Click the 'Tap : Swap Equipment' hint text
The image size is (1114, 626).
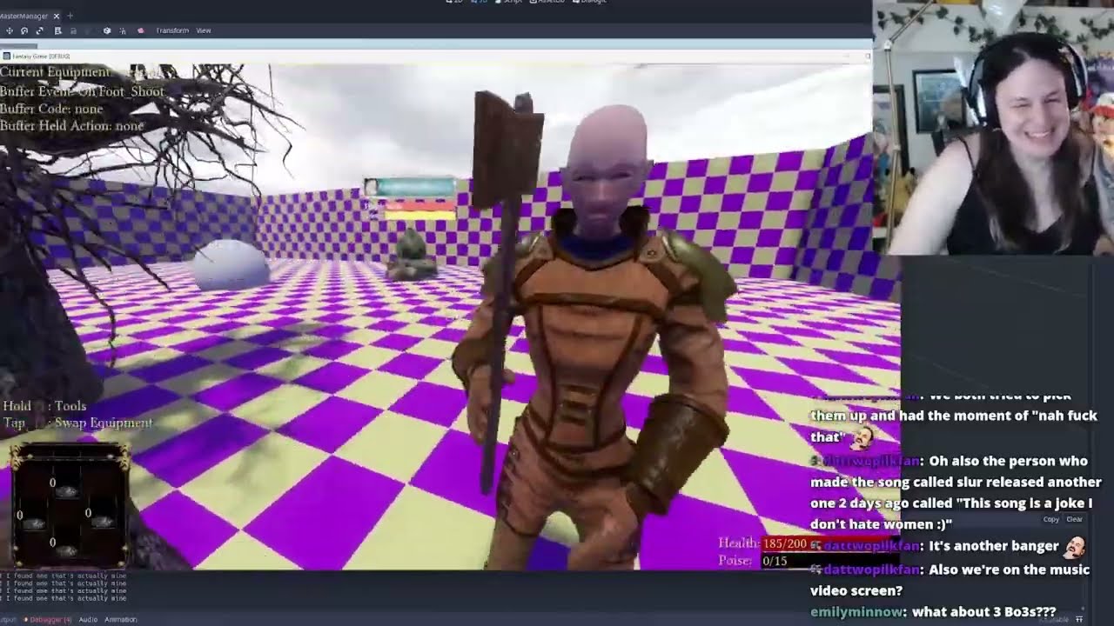click(x=77, y=423)
